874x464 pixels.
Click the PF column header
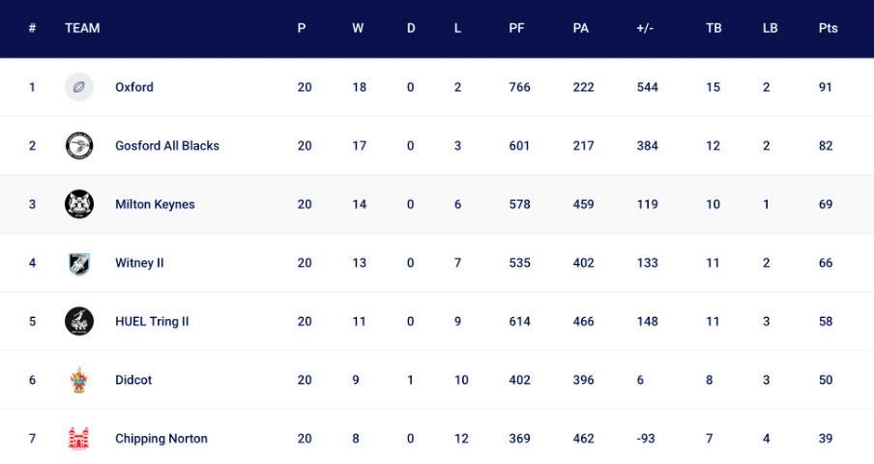coord(516,28)
